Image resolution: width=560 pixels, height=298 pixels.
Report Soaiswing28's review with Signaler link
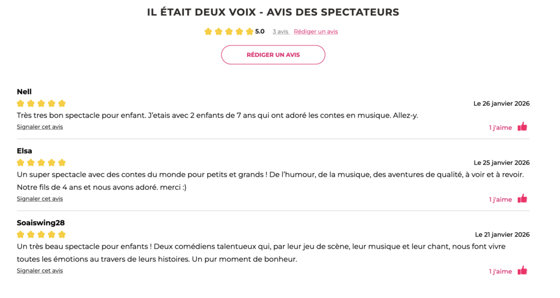(x=40, y=271)
